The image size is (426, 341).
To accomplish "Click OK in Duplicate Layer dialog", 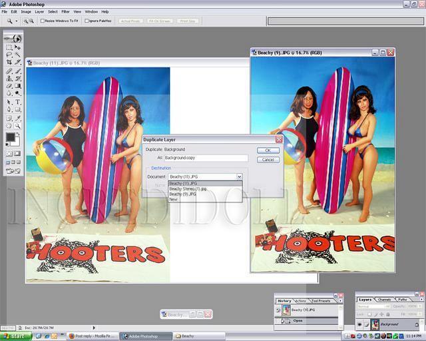I will (x=268, y=151).
